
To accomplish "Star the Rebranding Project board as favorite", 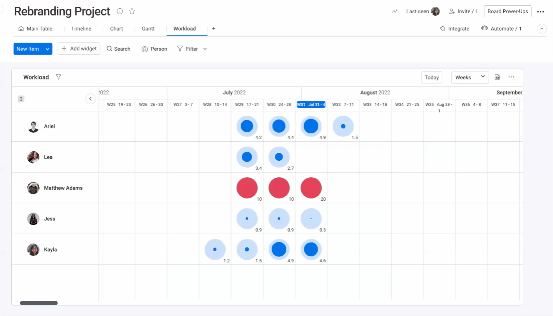I will [x=132, y=11].
